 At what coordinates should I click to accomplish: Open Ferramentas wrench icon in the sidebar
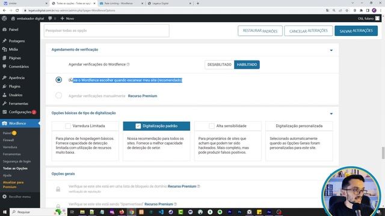point(4,103)
